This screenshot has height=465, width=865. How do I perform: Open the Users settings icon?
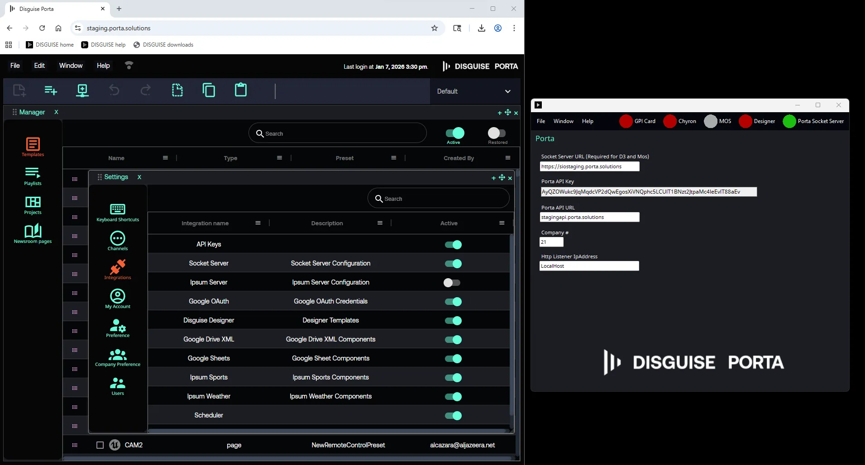118,386
